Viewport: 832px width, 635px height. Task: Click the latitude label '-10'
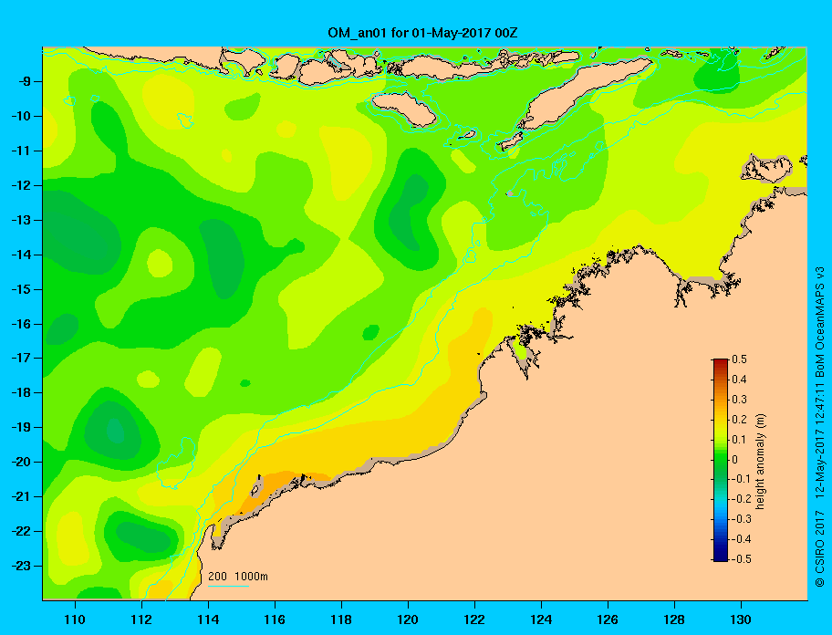(21, 116)
